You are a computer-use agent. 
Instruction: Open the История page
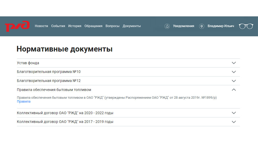[x=75, y=26]
